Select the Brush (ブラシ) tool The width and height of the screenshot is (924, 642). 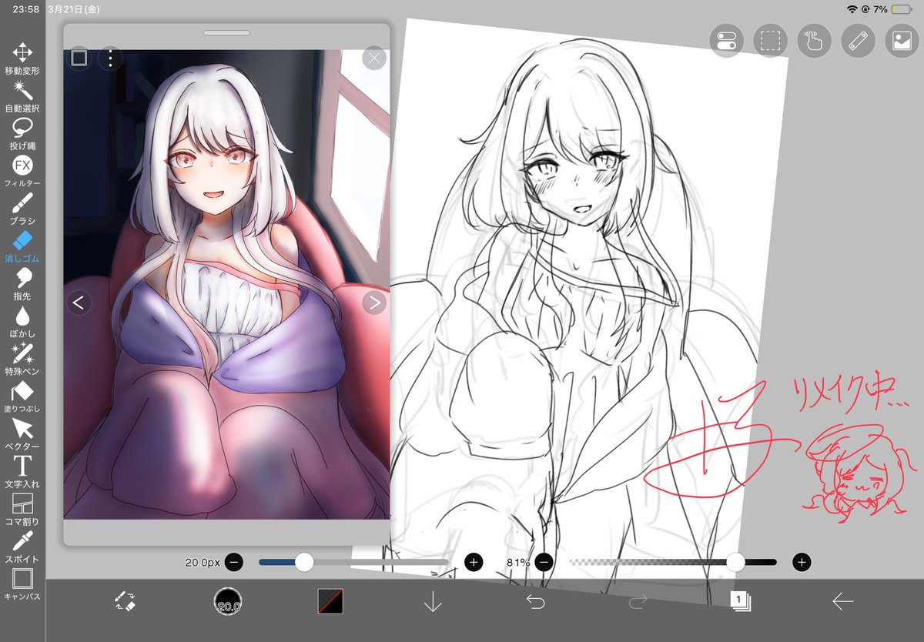coord(22,209)
